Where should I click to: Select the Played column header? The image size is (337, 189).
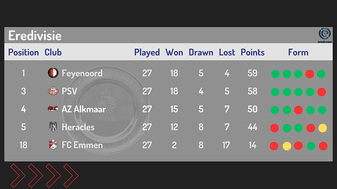point(147,53)
